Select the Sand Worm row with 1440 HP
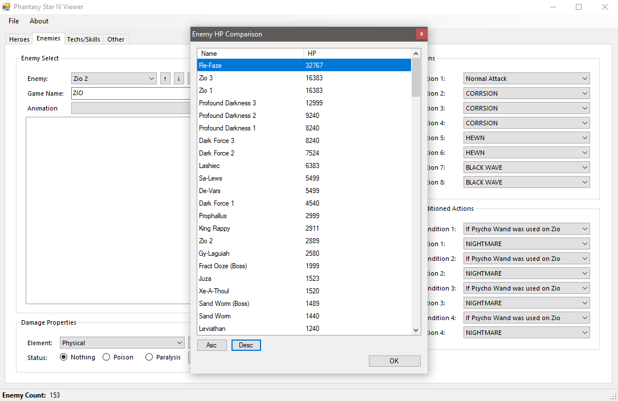Screen dimensions: 618x401 (304, 316)
